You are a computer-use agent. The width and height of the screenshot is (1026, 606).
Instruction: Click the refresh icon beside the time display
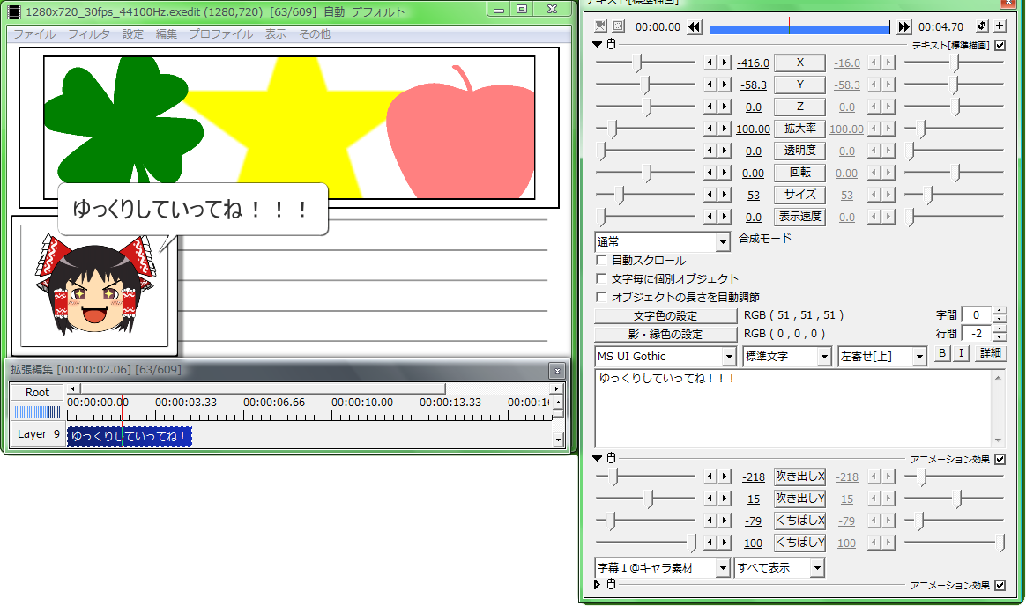point(980,26)
